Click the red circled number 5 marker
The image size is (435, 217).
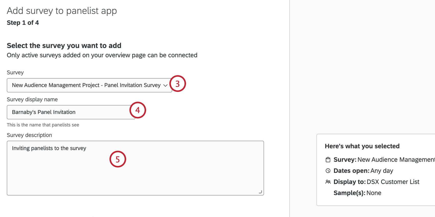(x=118, y=159)
